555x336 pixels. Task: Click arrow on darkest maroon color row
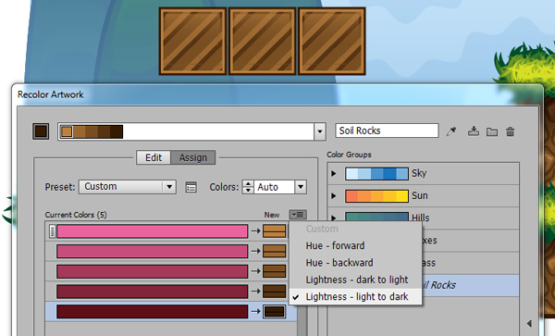click(x=255, y=312)
